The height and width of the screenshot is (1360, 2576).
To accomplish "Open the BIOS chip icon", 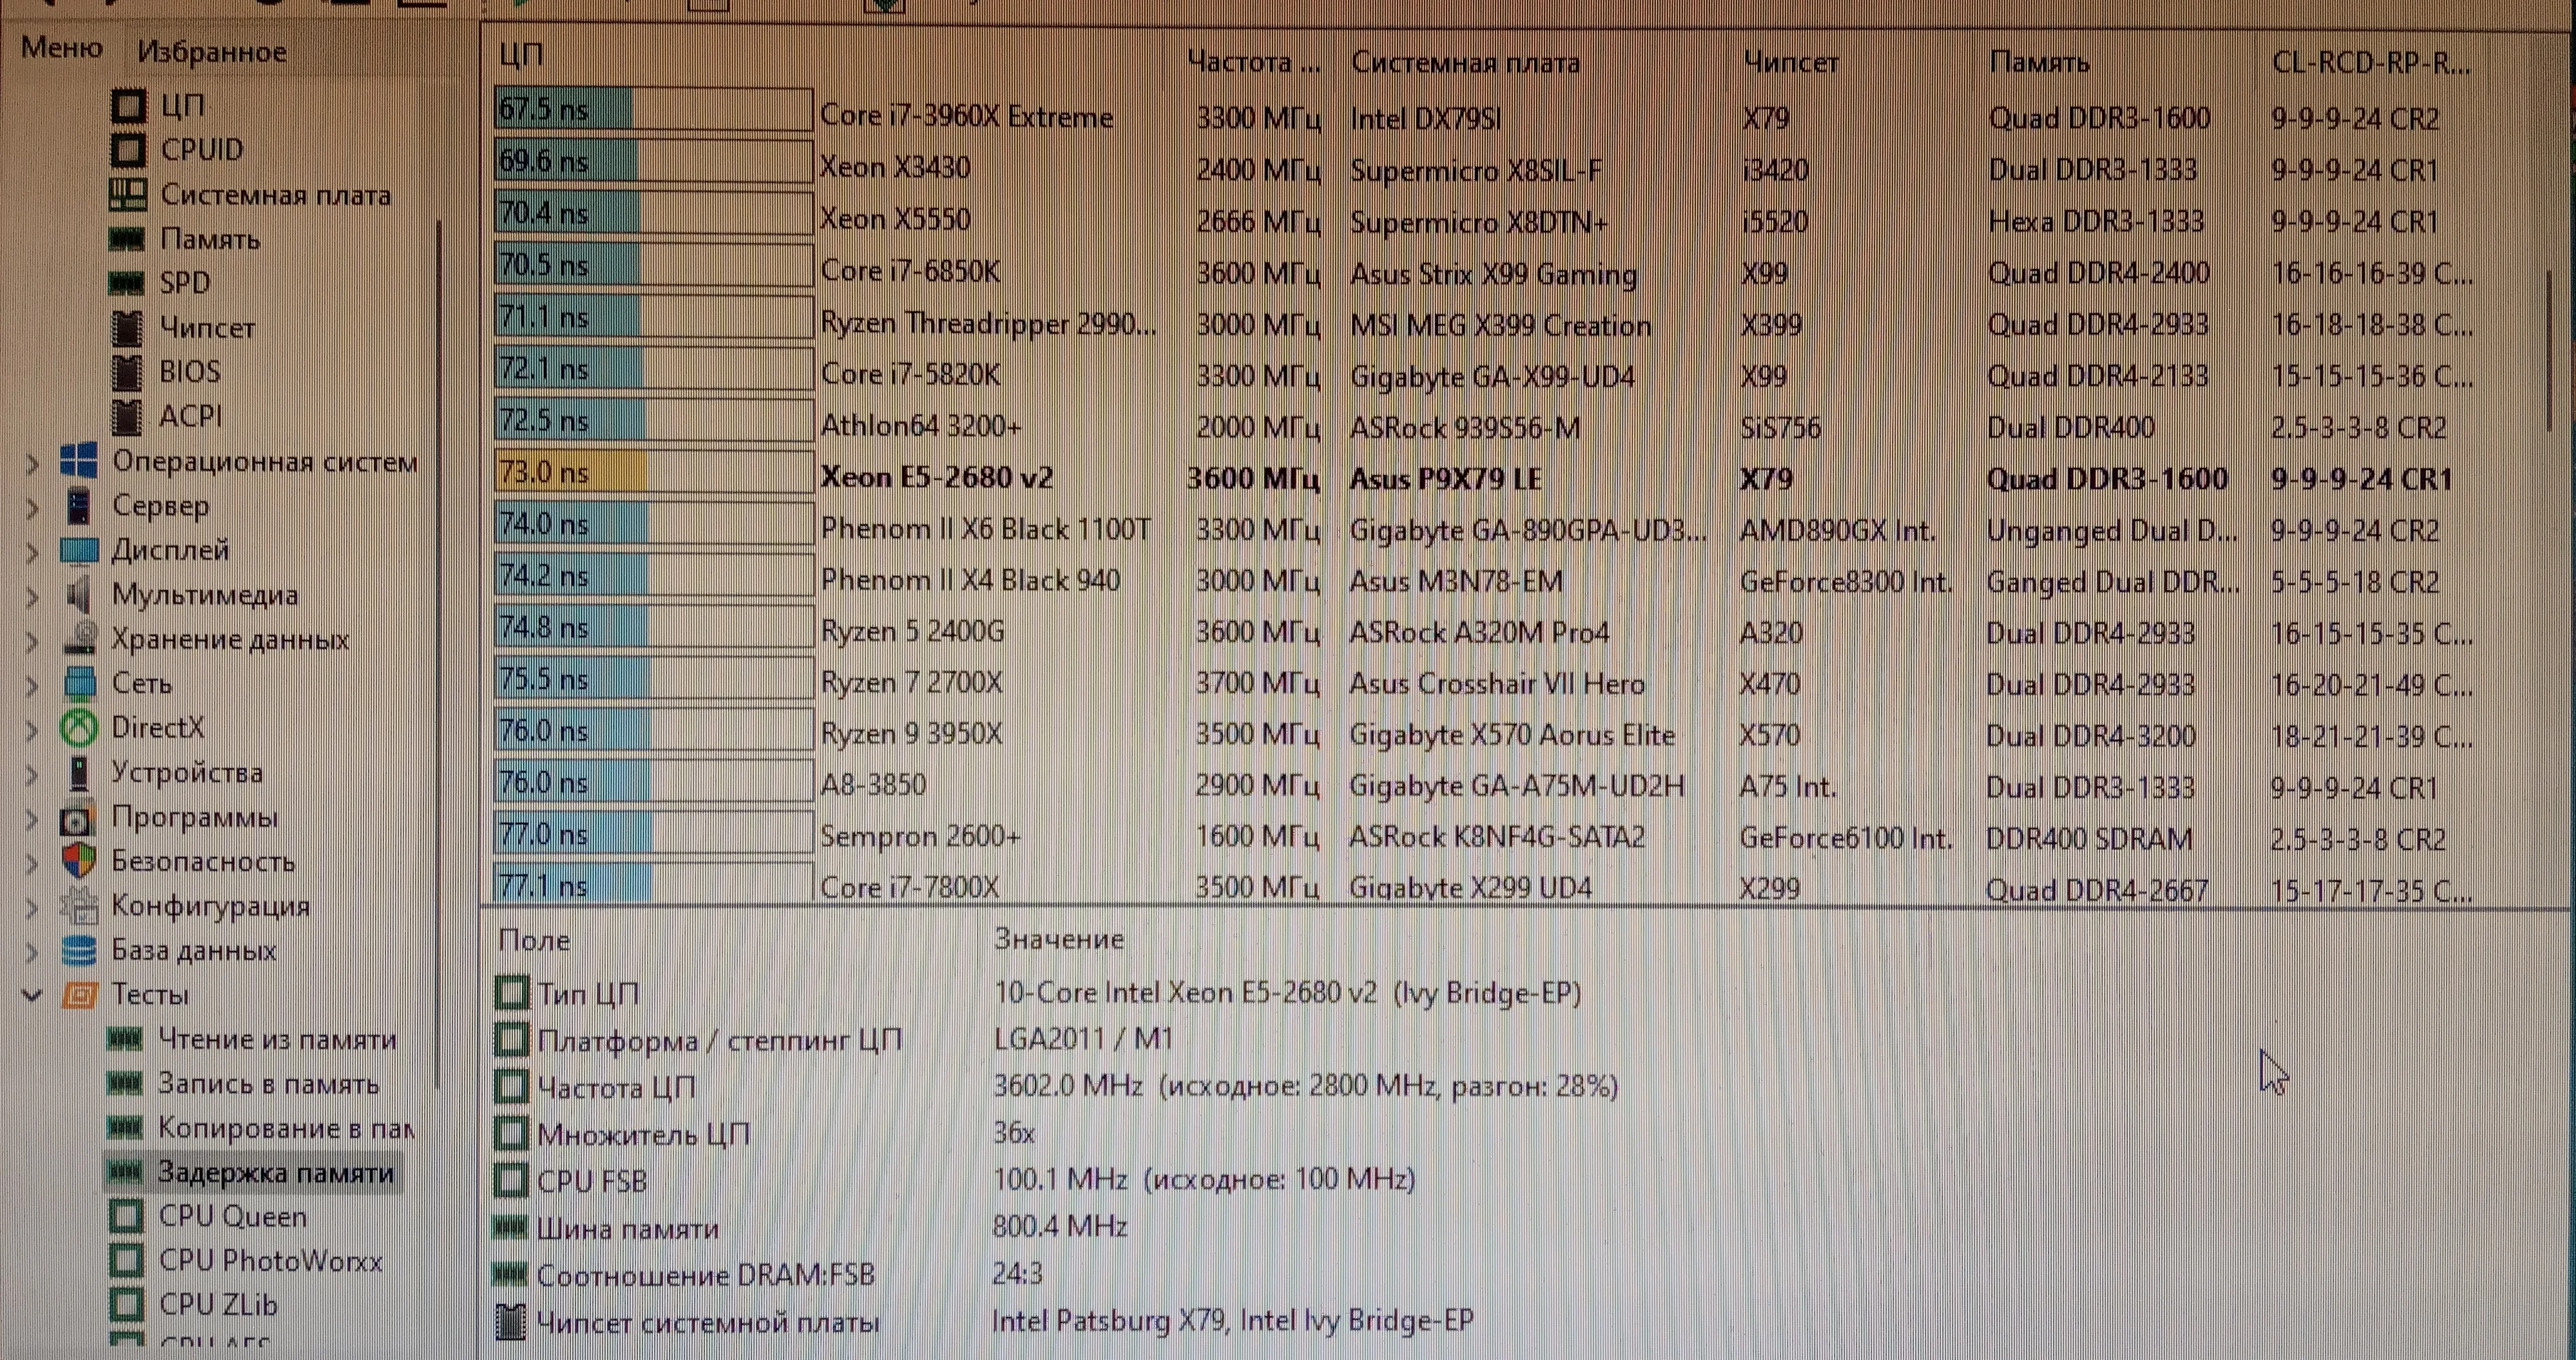I will (127, 372).
